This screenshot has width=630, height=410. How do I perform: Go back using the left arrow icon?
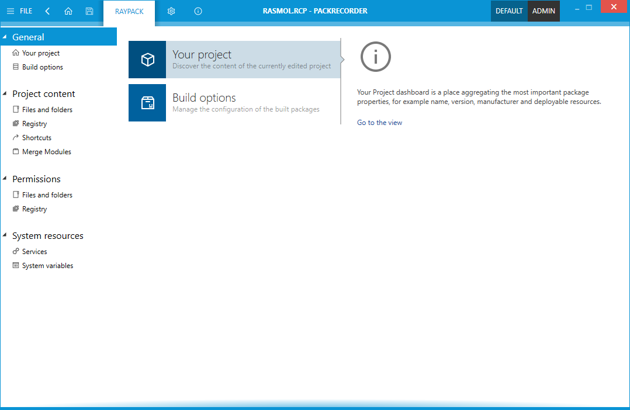(47, 11)
